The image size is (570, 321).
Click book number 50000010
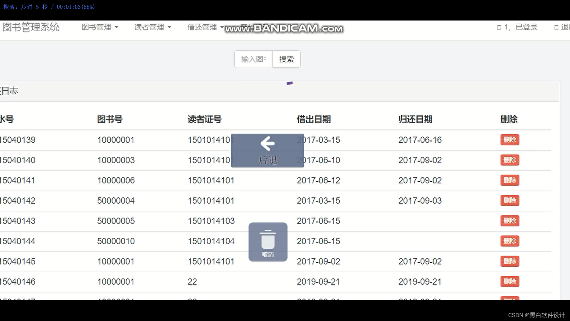(x=116, y=241)
